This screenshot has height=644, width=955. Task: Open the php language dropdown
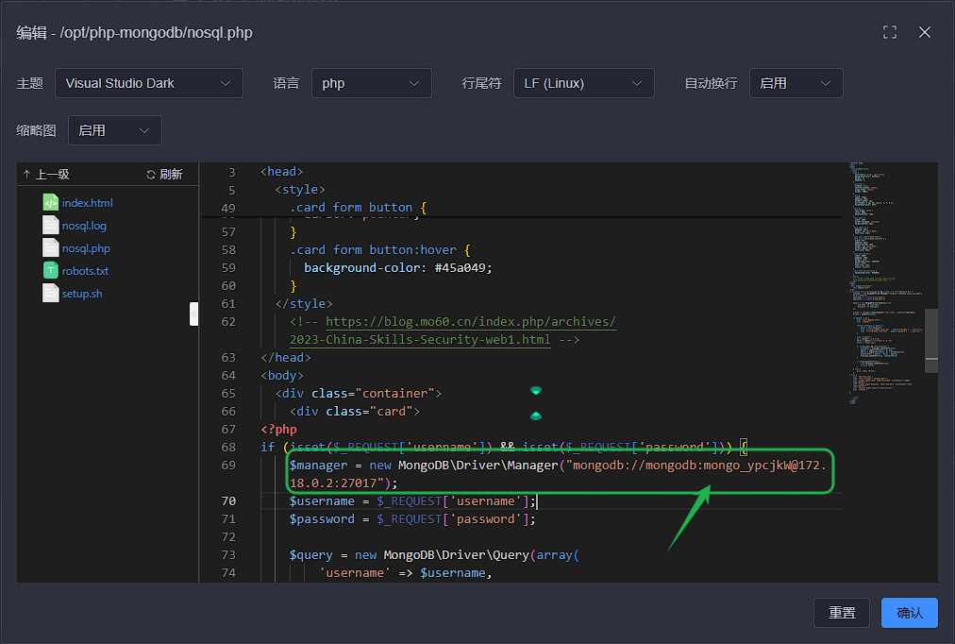click(371, 83)
